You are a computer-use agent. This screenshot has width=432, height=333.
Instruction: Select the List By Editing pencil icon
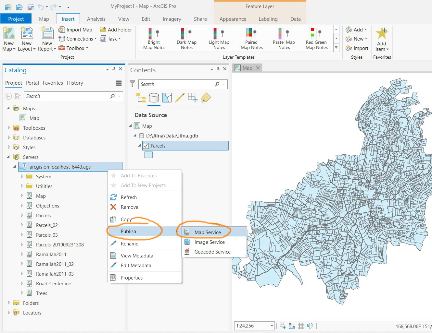tap(180, 98)
